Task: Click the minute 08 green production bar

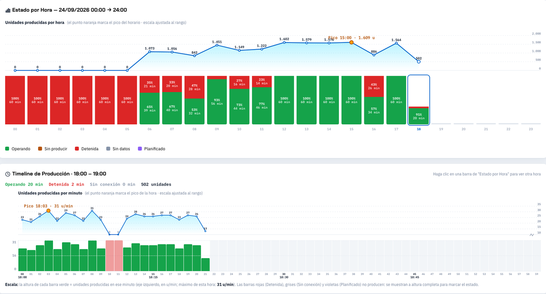Action: pyautogui.click(x=92, y=256)
